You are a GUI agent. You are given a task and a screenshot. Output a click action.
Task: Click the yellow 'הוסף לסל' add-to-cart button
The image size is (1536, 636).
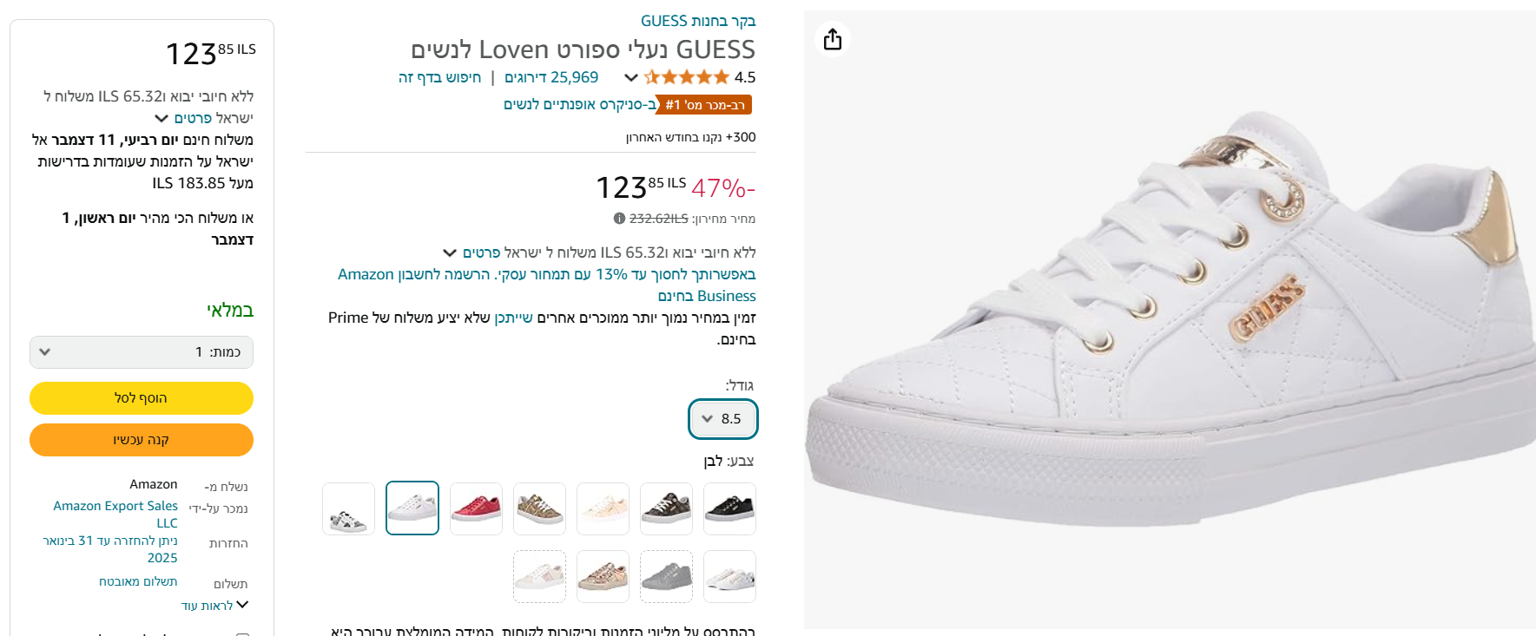pyautogui.click(x=142, y=398)
